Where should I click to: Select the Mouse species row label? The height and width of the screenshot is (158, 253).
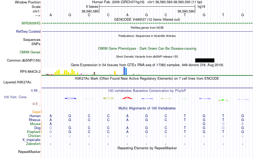(x=35, y=124)
